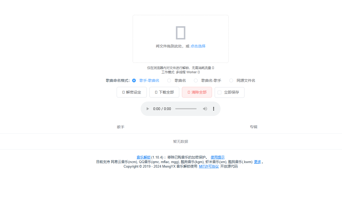The image size is (342, 206).
Task: Click the gear icon on 解密设定 button
Action: [124, 92]
